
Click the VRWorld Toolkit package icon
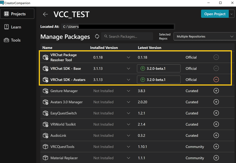(45, 124)
